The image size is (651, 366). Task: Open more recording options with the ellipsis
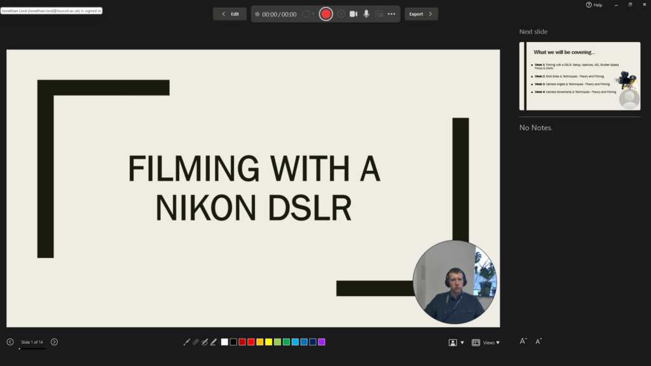pos(392,13)
